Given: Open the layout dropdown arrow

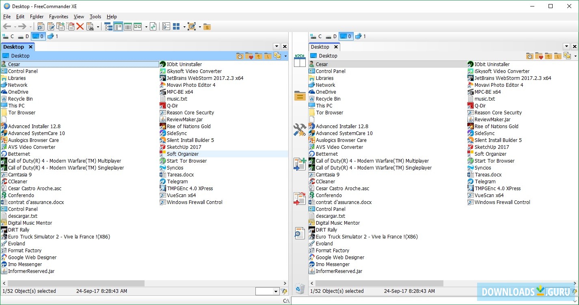Looking at the screenshot, I should click(x=184, y=27).
